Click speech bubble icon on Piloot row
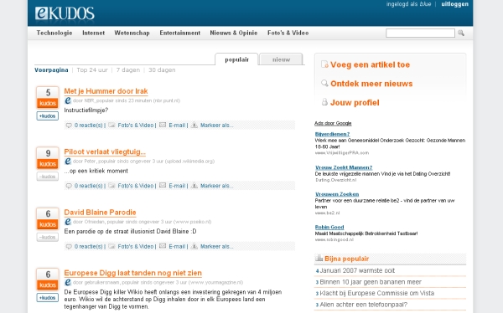503x313 pixels. point(69,186)
